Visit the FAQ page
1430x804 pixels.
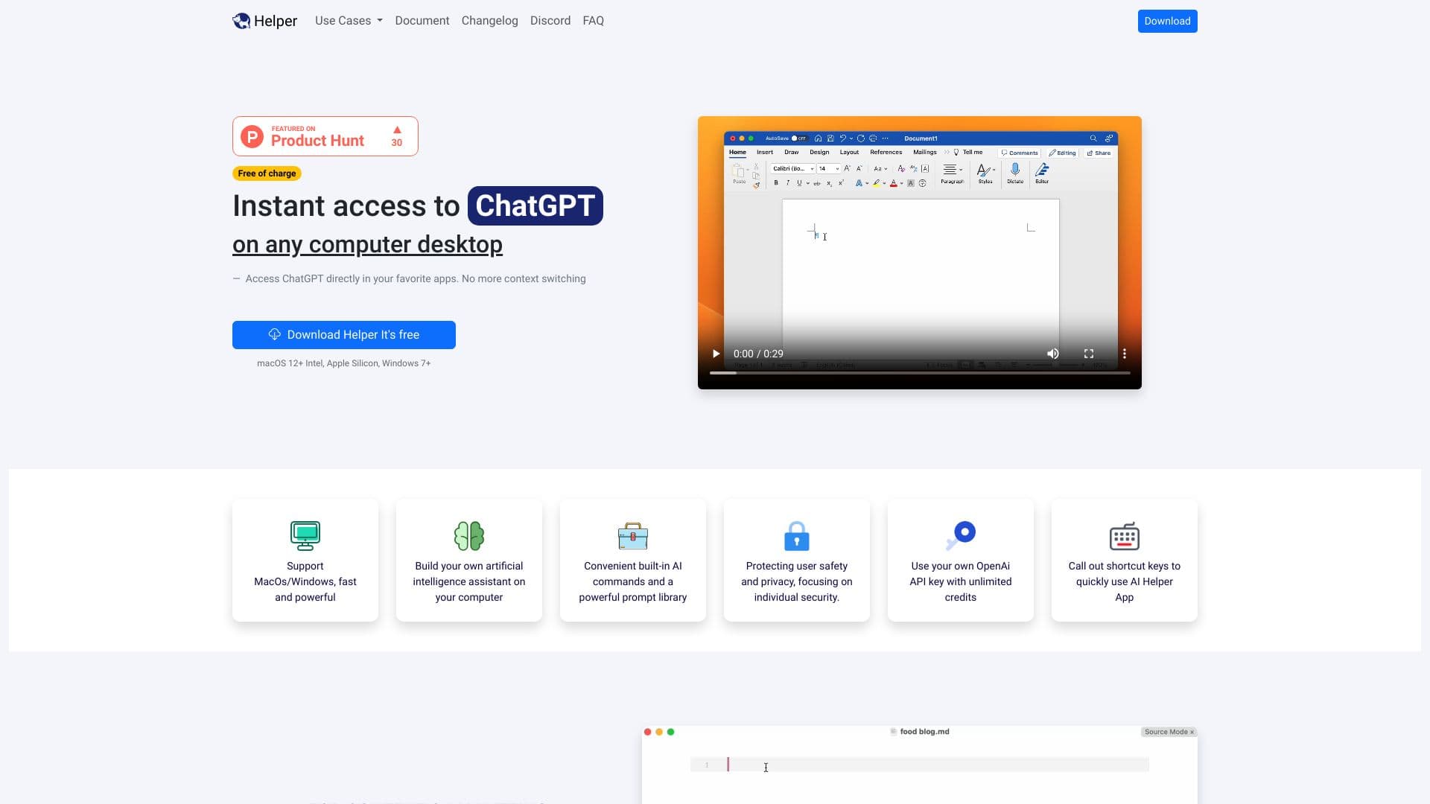pos(593,21)
